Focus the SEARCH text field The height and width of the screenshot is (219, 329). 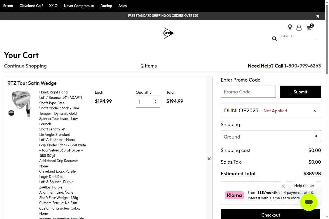pyautogui.click(x=298, y=36)
